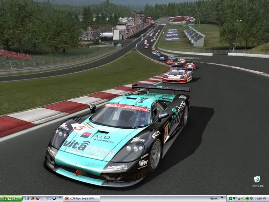
Task: Click the green clover tray icon
Action: coord(230,199)
